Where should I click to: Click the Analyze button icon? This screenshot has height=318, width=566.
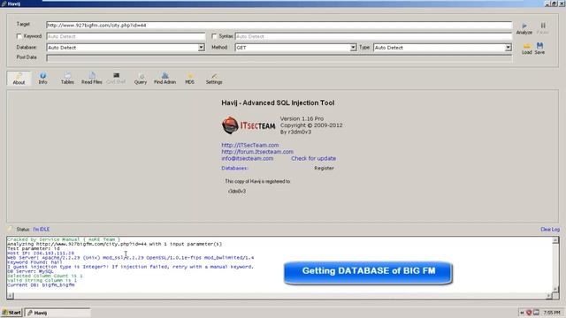point(524,26)
